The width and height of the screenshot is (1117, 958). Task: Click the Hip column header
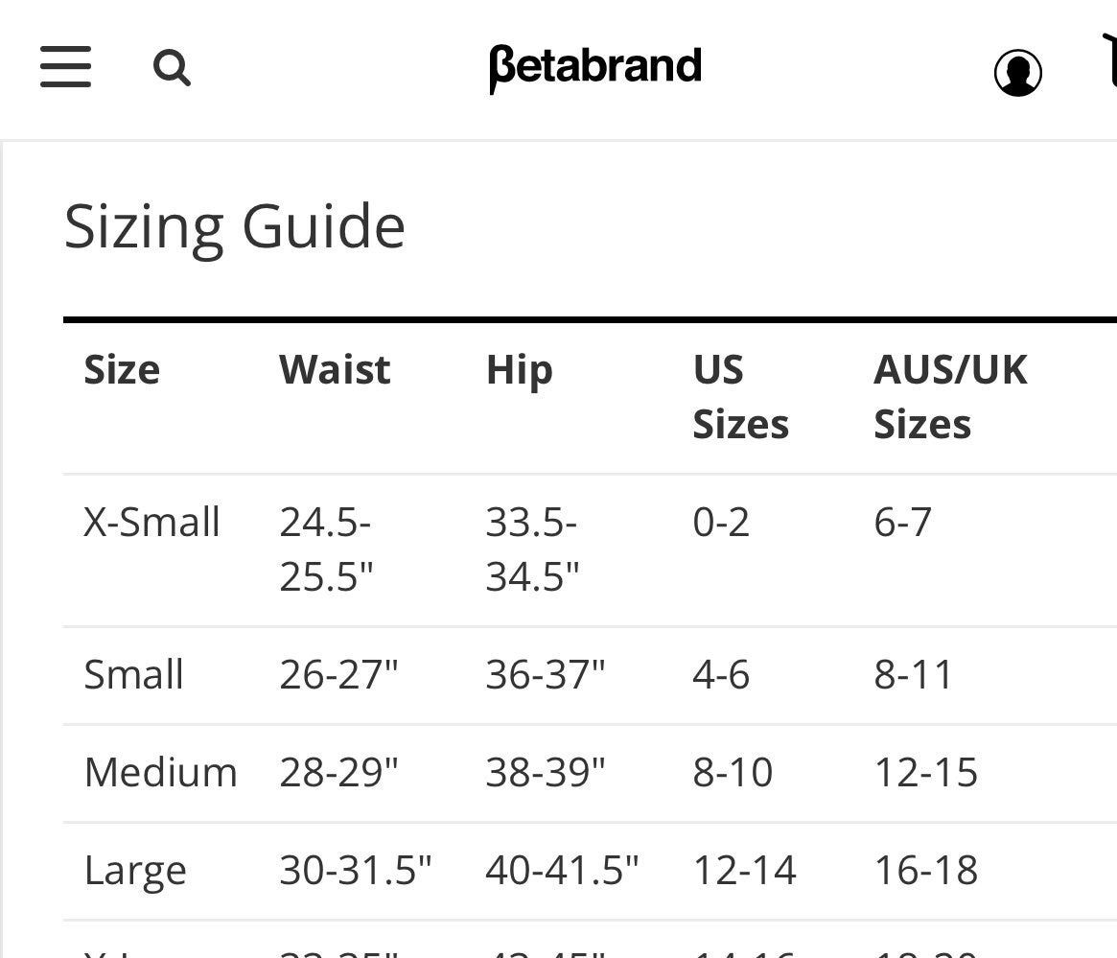point(520,371)
